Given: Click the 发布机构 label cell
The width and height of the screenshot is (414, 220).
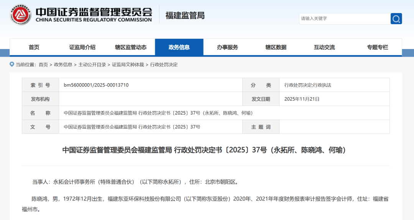Looking at the screenshot, I should point(40,99).
